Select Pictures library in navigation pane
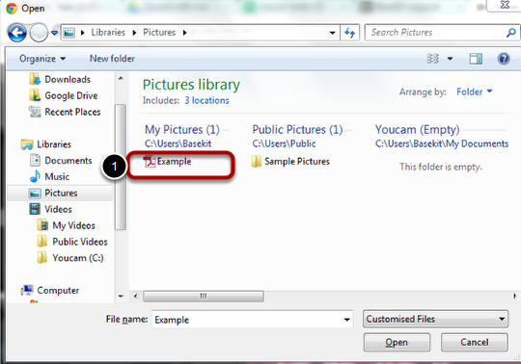This screenshot has width=521, height=364. pyautogui.click(x=61, y=193)
